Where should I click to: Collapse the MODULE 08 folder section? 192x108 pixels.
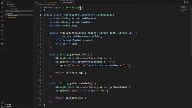tap(9, 13)
